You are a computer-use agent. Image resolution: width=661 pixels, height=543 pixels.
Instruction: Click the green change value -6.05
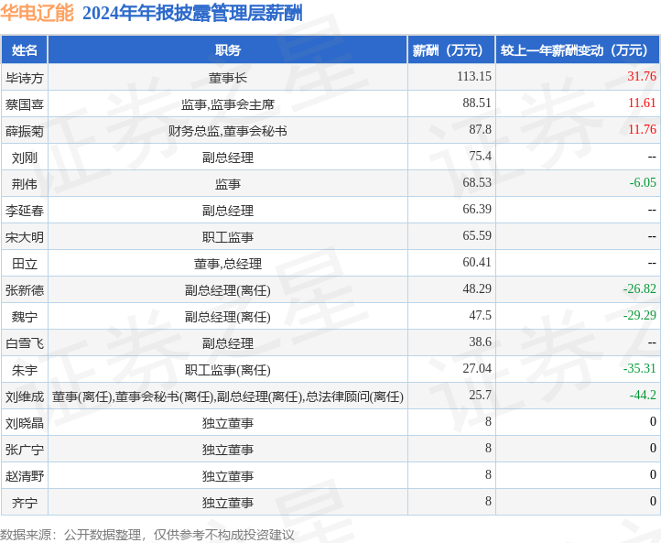(643, 182)
